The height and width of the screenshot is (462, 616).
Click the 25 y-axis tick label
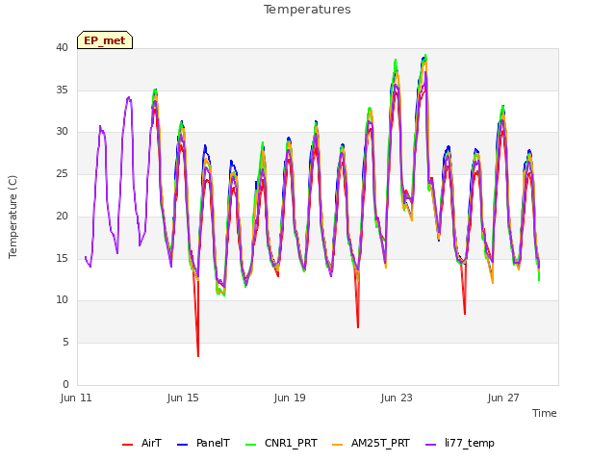click(x=62, y=173)
